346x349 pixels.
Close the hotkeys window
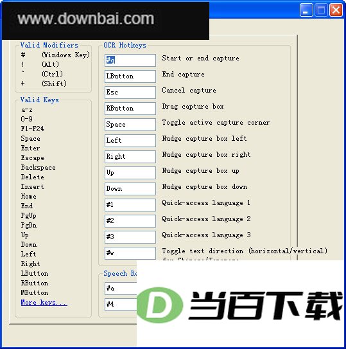(336, 10)
